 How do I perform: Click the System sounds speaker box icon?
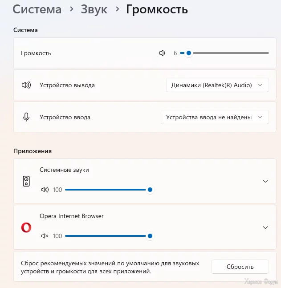(26, 181)
